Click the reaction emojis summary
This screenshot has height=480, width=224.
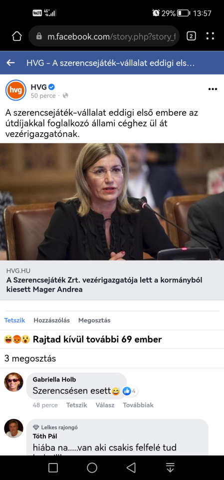(x=17, y=339)
